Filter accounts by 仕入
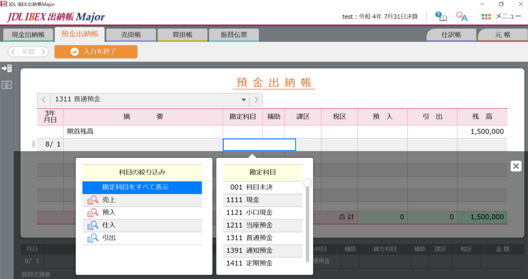528x279 pixels. 142,225
